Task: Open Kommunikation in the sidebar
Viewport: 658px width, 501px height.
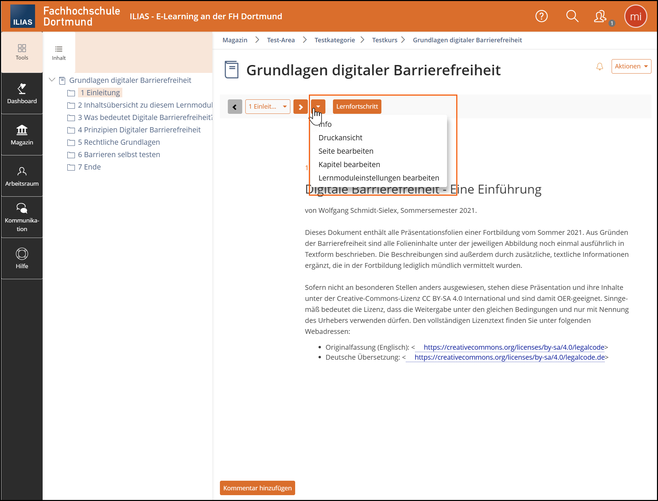Action: (22, 217)
